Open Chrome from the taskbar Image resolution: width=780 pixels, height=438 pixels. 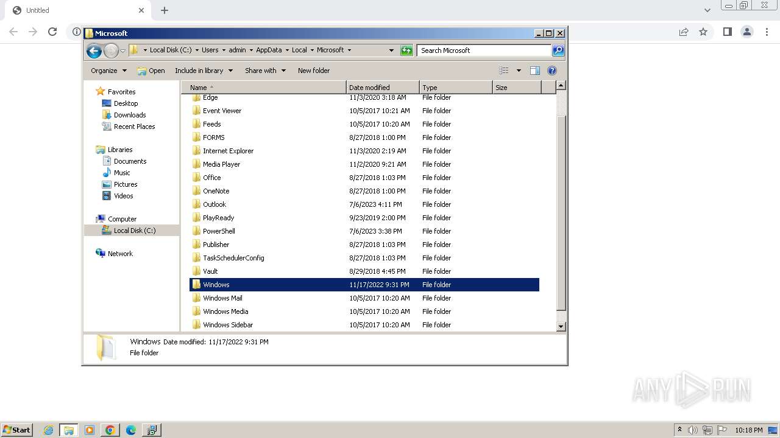click(x=110, y=430)
